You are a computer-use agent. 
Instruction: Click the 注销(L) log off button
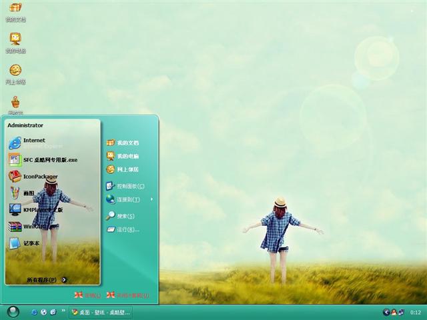(x=88, y=295)
